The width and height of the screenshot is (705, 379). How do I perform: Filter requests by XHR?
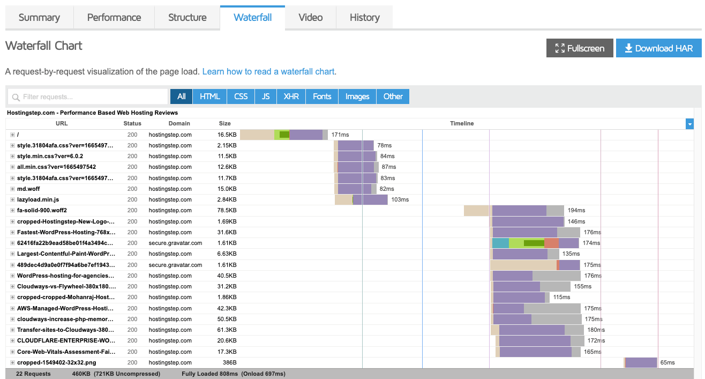coord(291,96)
